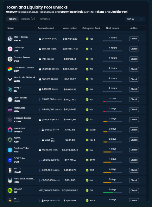
Task: Click Check button for Zilliqa
Action: point(134,89)
